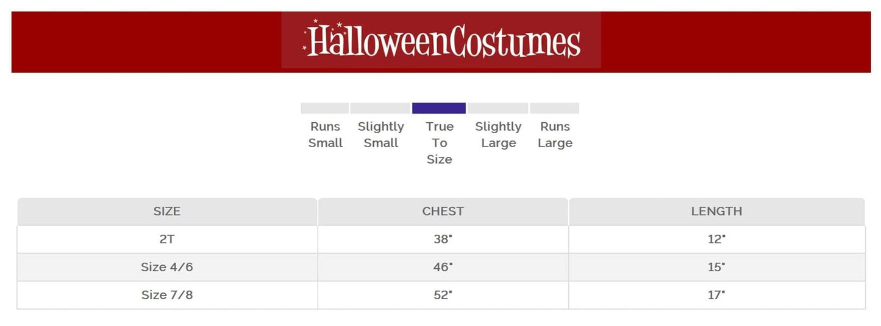Click the CHEST column header
The height and width of the screenshot is (326, 881).
(443, 212)
